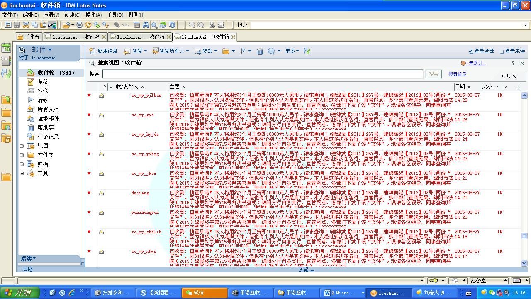Image resolution: width=531 pixels, height=299 pixels.
Task: Click the orange stop icon in the toolbar
Action: (88, 25)
